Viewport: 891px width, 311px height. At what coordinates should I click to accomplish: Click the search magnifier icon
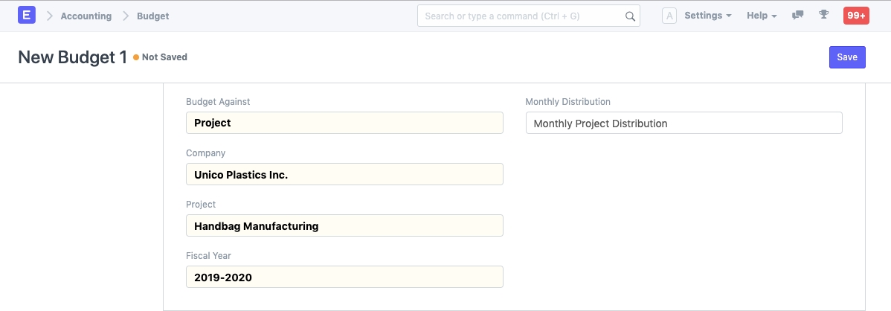[630, 16]
